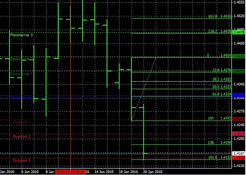Select the 8 Jan date label
This screenshot has height=175, width=246.
50,172
